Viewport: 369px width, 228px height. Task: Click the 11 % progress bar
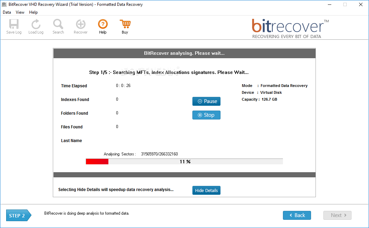[x=184, y=162]
